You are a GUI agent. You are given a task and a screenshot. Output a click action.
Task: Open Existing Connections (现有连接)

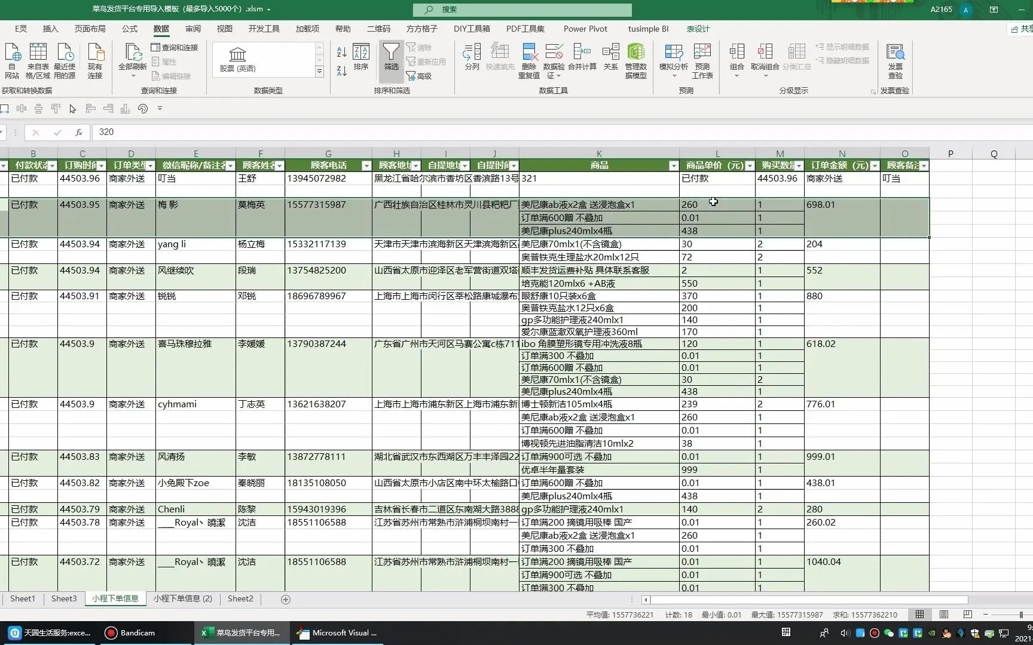95,61
